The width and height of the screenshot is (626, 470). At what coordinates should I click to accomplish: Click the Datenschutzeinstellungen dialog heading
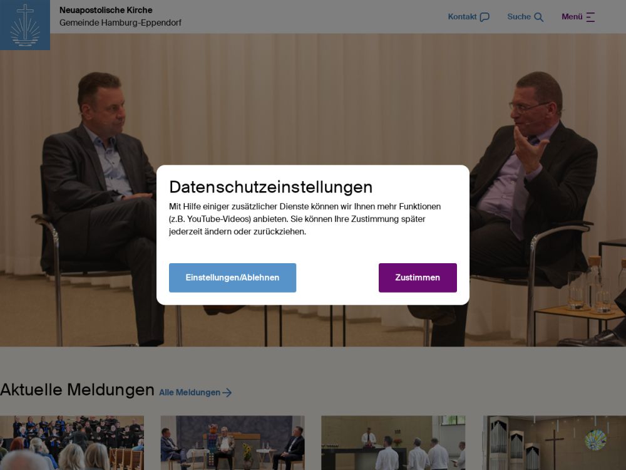tap(270, 187)
